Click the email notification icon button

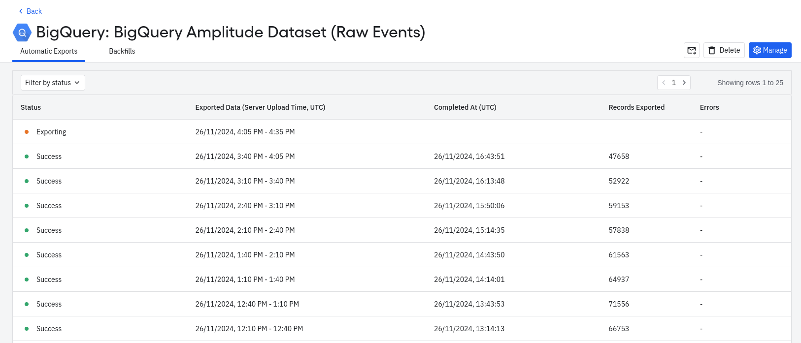(692, 50)
